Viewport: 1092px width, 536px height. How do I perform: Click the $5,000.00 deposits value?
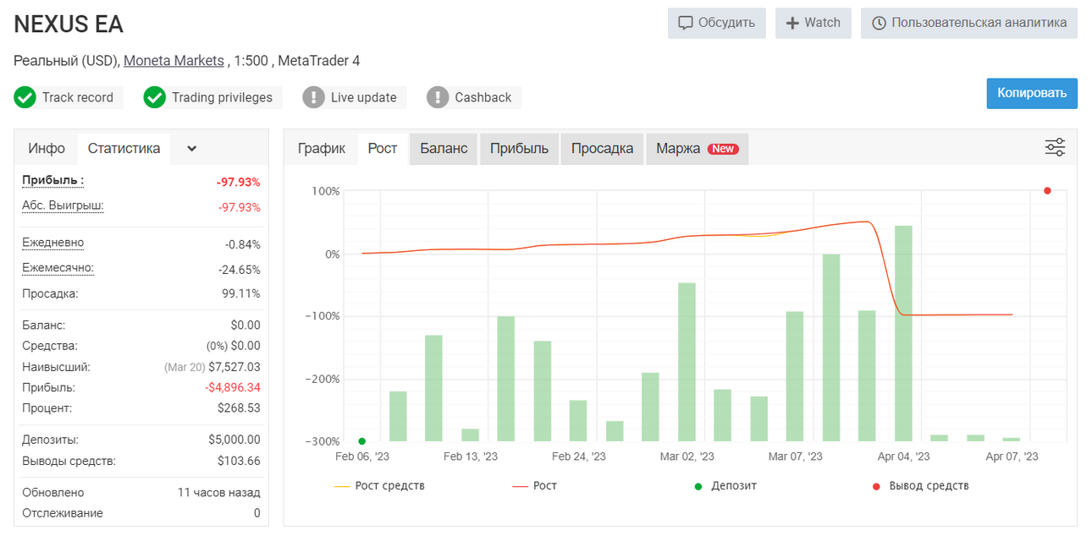(x=234, y=440)
